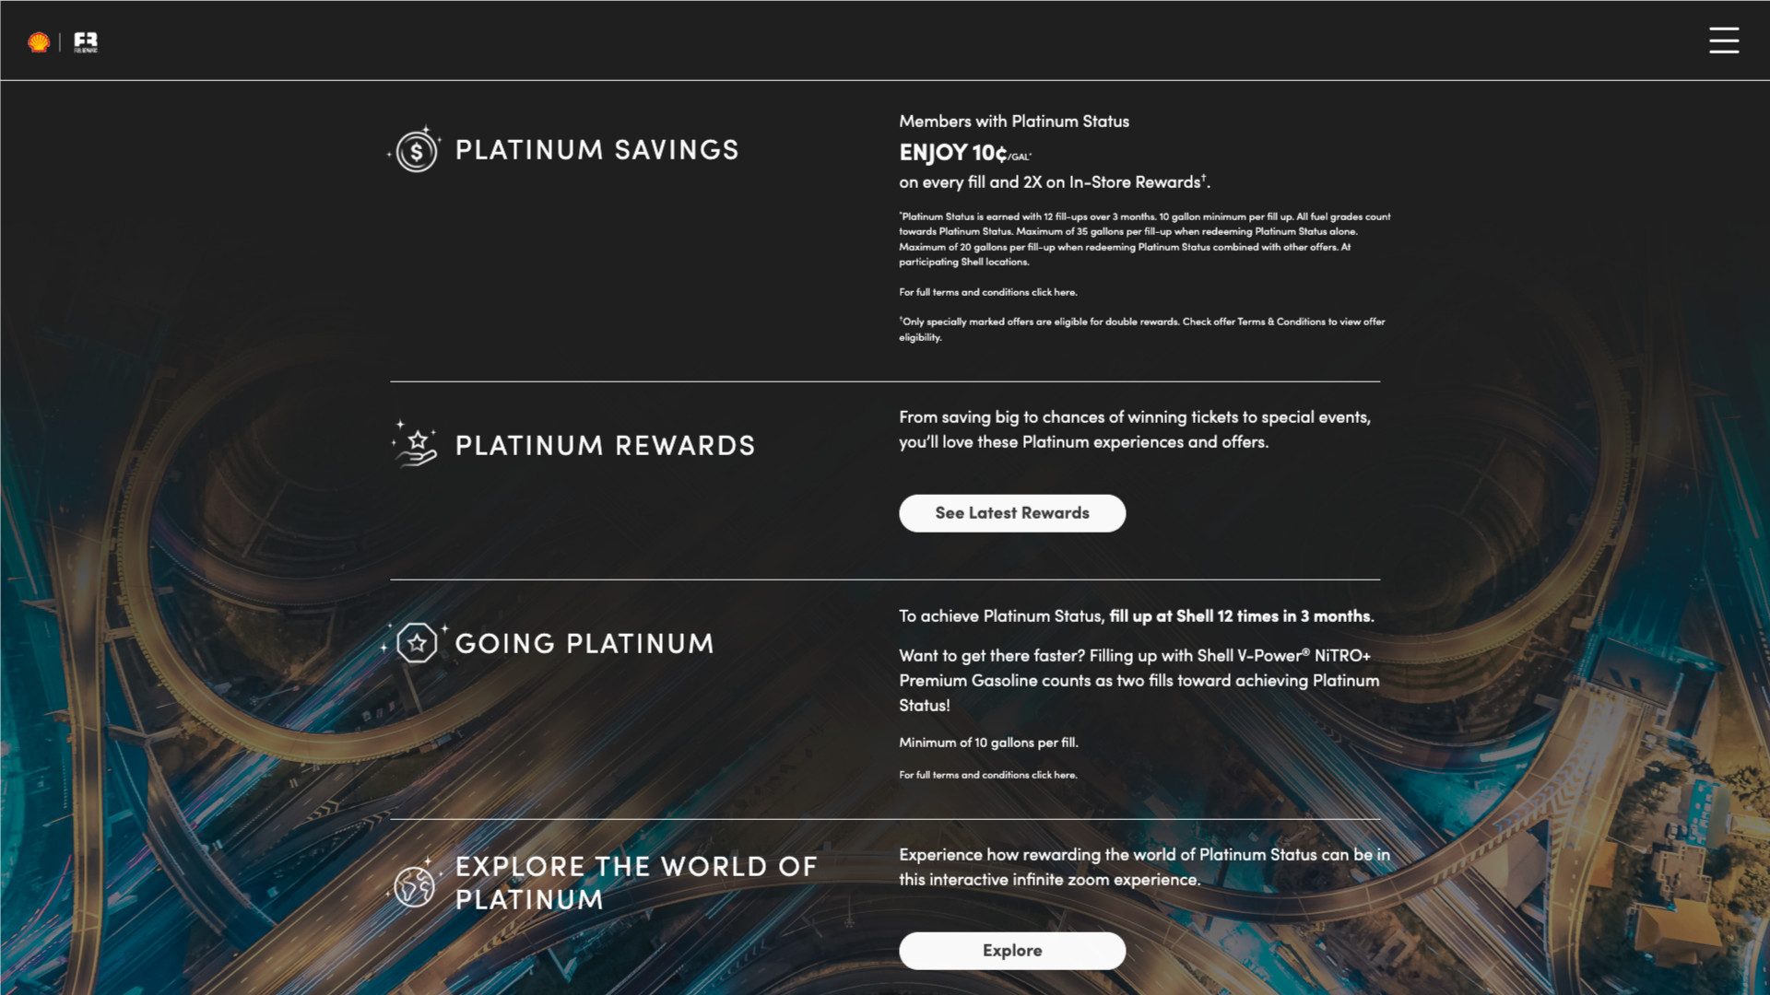The width and height of the screenshot is (1770, 995).
Task: Click the Platinum Rewards hand-with-star icon
Action: pos(416,445)
